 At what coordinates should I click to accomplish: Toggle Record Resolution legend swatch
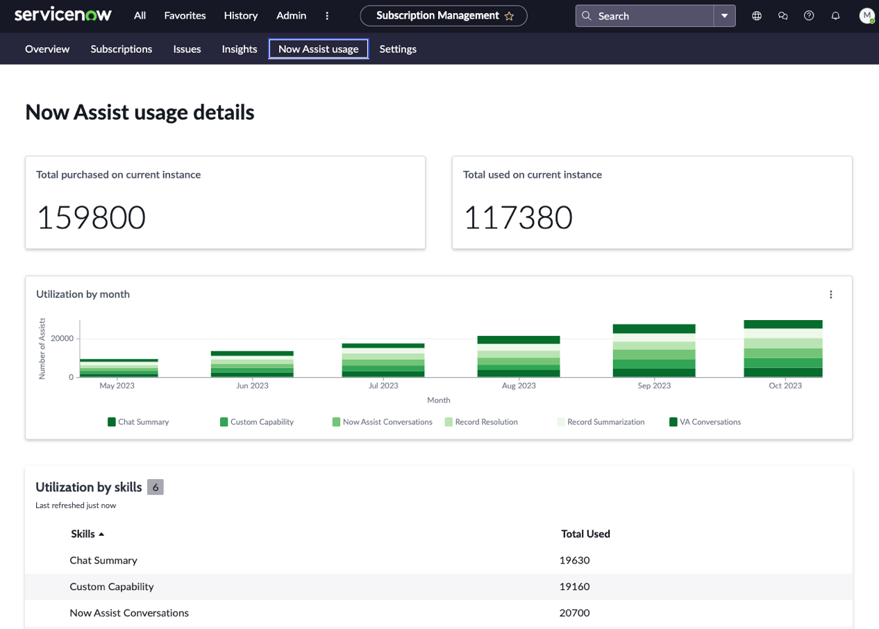pos(449,421)
